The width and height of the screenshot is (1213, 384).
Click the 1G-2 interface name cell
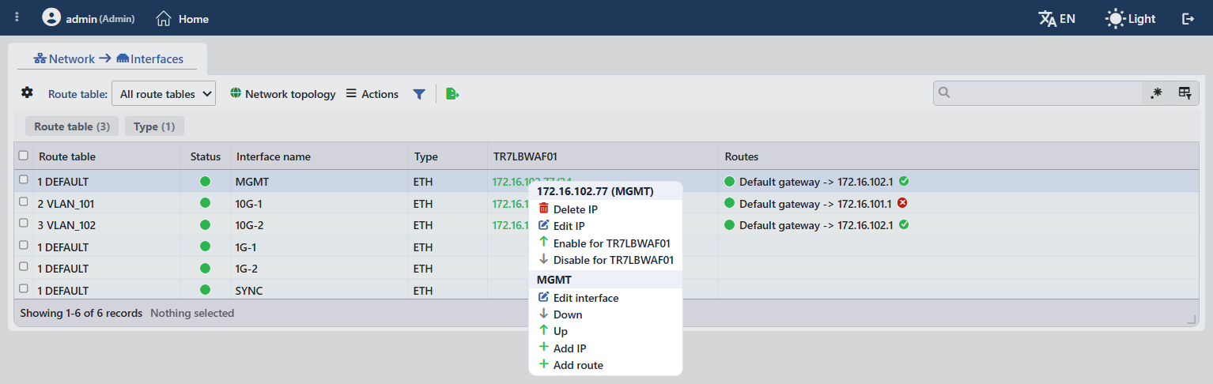(x=319, y=269)
